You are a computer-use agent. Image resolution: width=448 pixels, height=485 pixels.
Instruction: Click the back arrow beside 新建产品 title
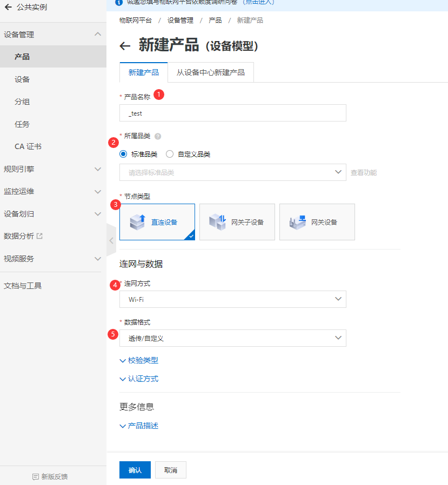pos(124,46)
